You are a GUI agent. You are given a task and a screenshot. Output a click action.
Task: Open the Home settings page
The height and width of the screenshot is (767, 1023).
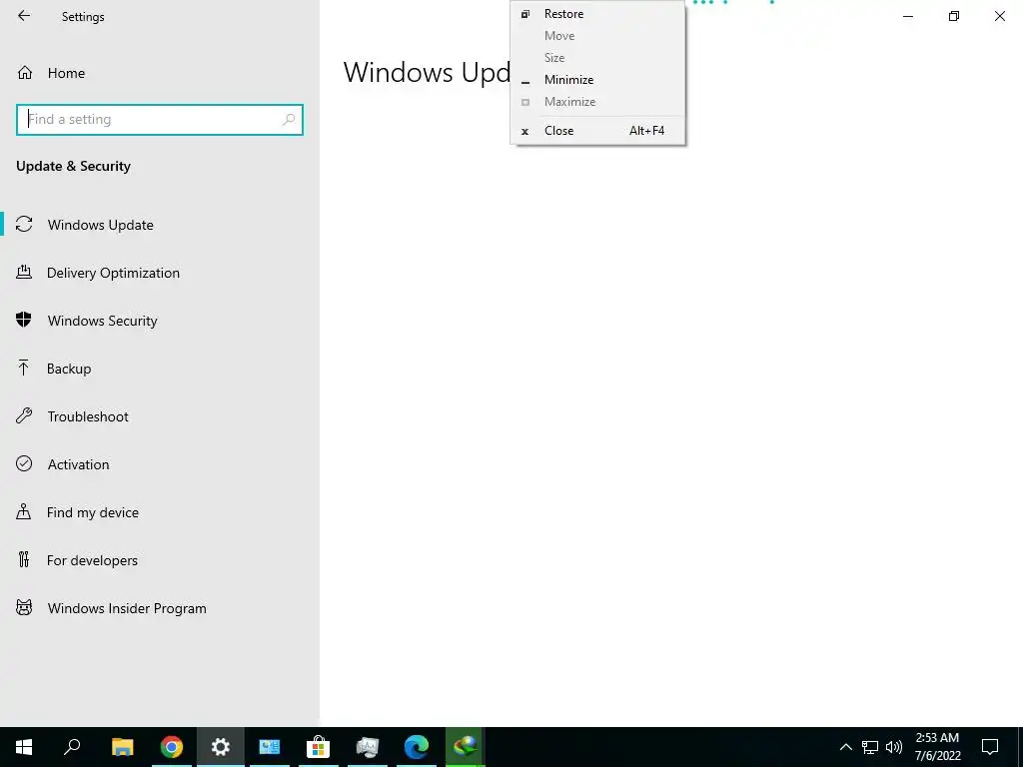(x=66, y=73)
